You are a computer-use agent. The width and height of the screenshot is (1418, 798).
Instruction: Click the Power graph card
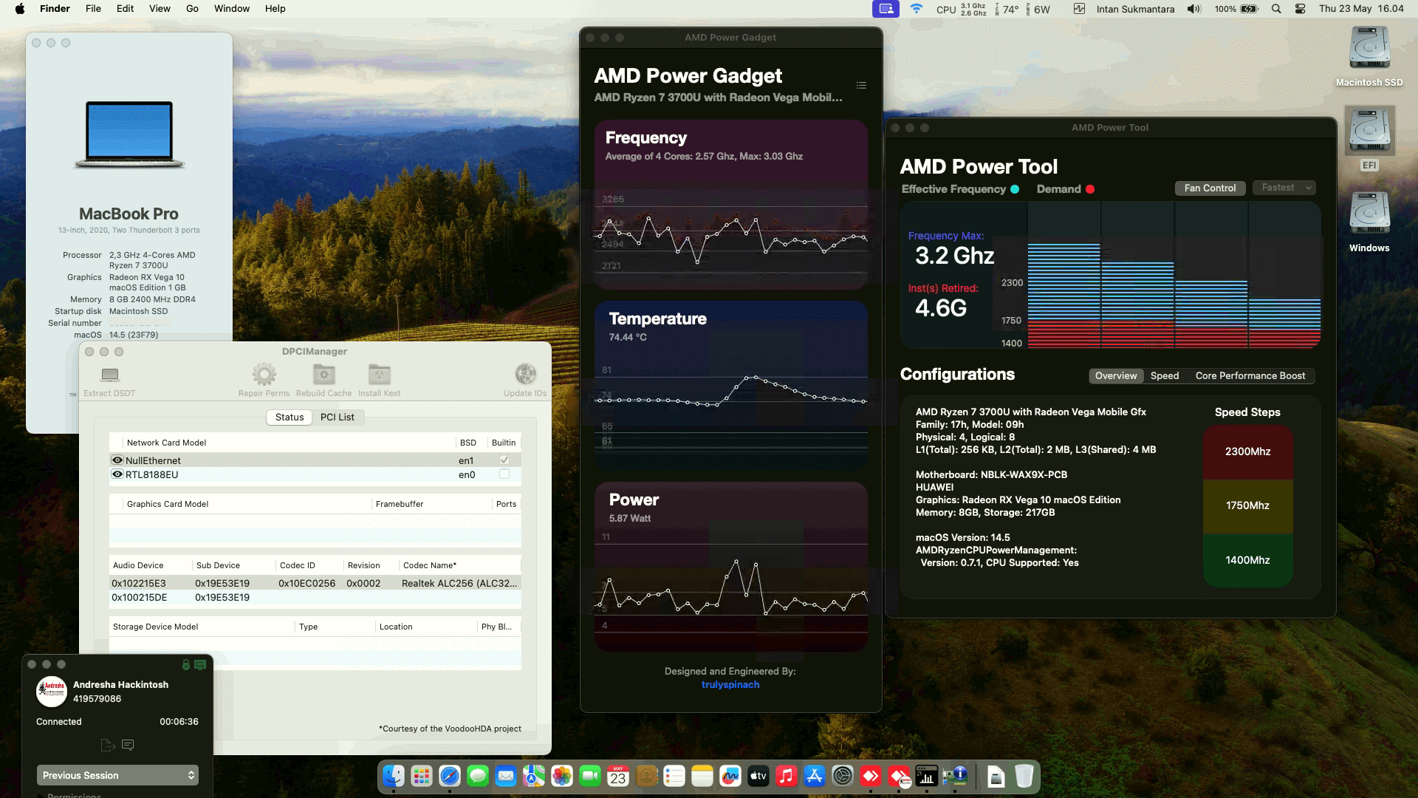click(x=731, y=566)
